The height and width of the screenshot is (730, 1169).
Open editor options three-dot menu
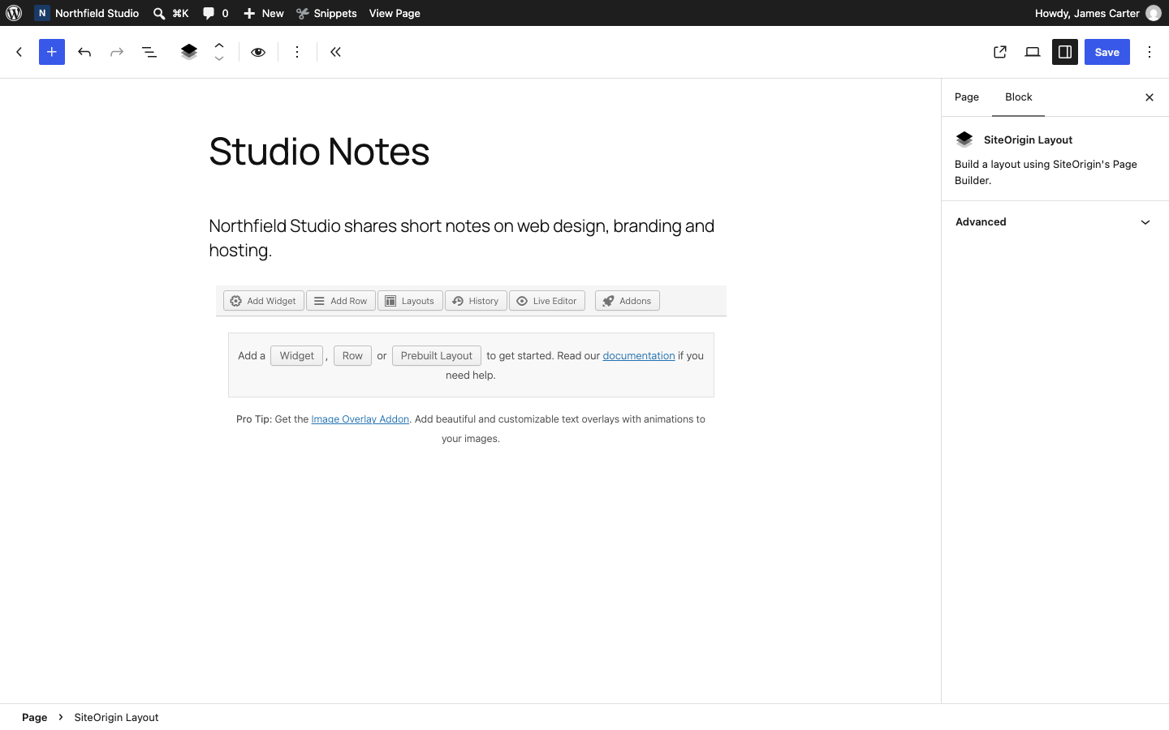pos(1150,52)
